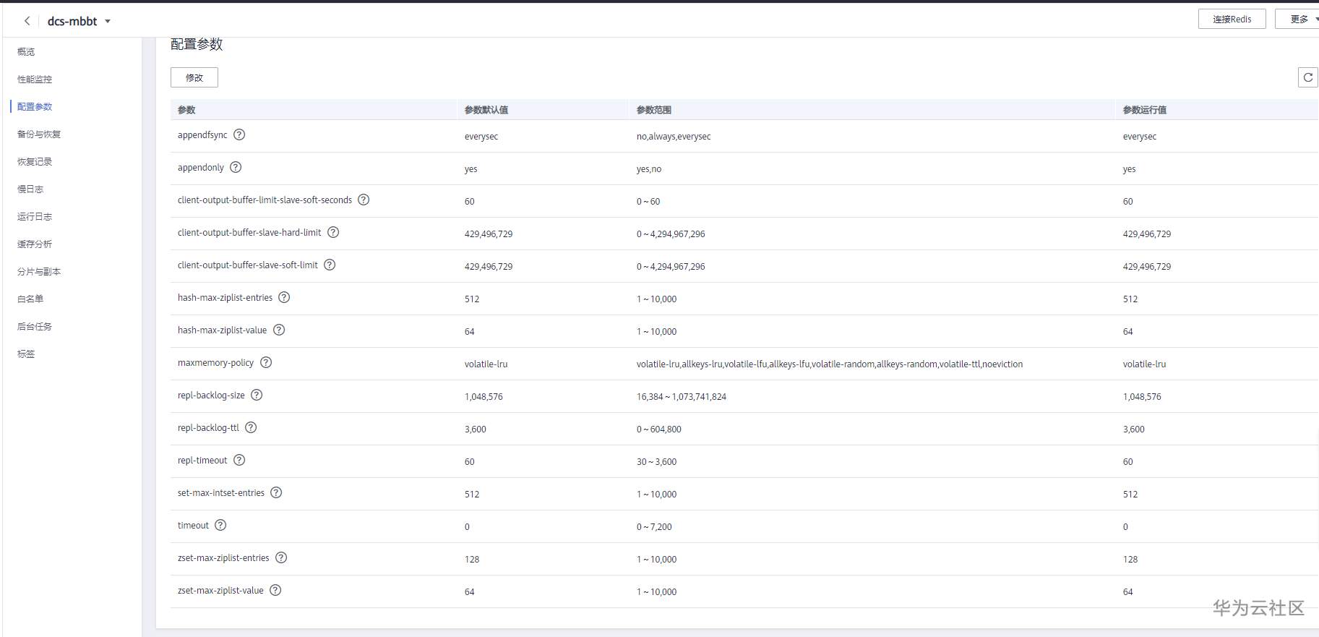Click the 参数默认值 column header

(486, 110)
